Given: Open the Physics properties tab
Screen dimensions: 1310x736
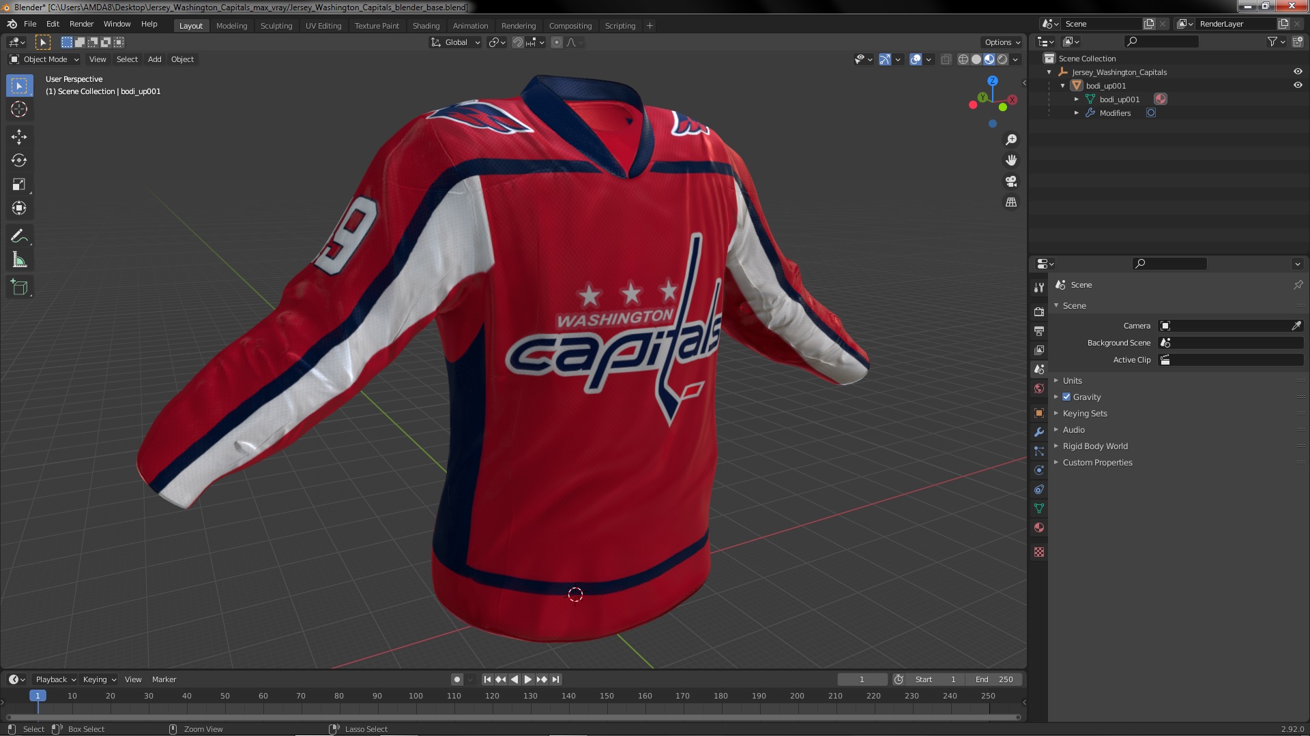Looking at the screenshot, I should click(1039, 470).
